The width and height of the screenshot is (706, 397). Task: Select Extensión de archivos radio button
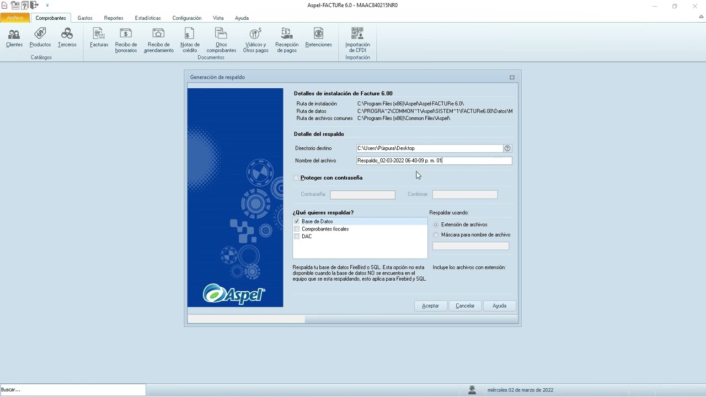tap(436, 225)
